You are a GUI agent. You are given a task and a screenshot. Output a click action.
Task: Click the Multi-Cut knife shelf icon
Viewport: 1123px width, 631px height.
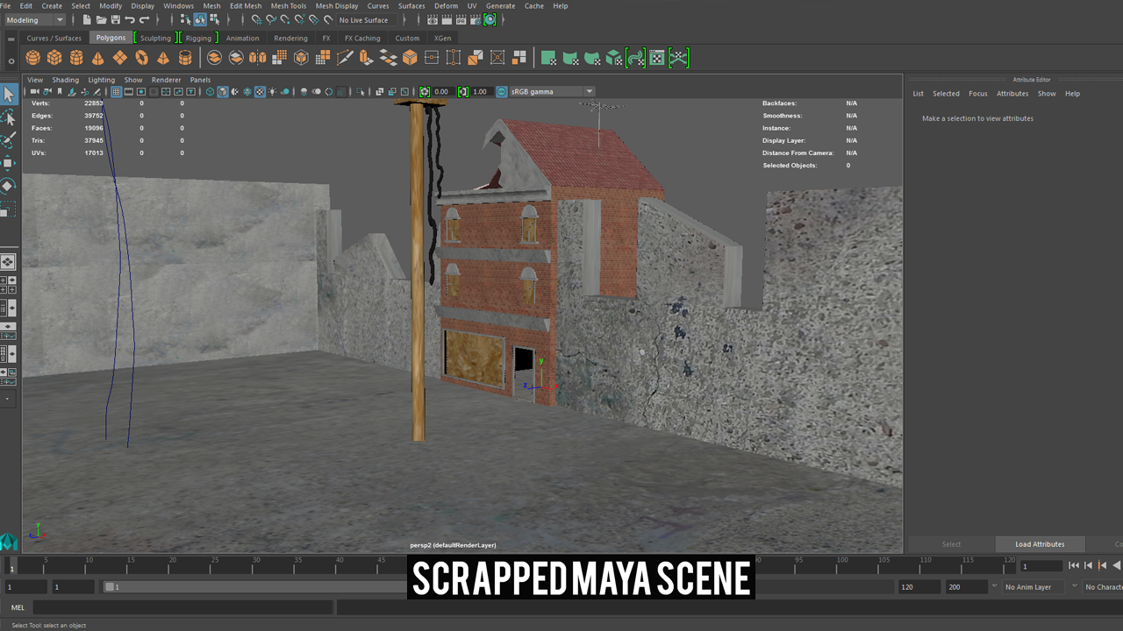(x=345, y=58)
